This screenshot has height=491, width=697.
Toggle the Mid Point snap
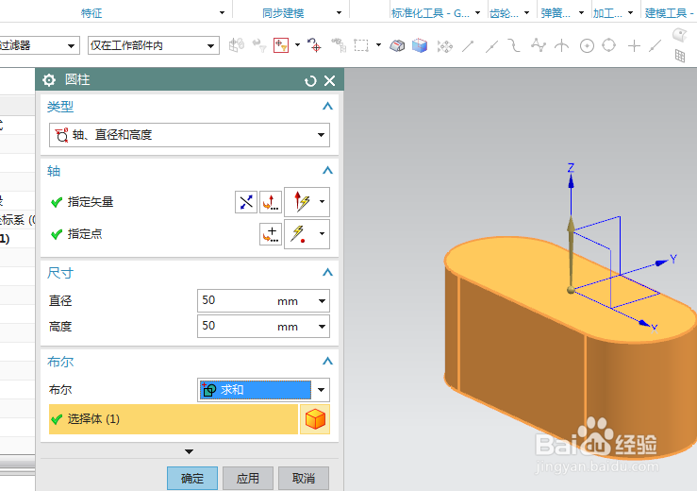pyautogui.click(x=491, y=45)
